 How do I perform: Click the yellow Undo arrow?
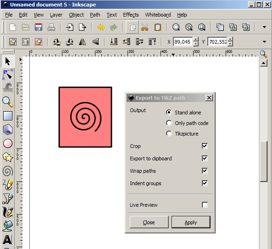pyautogui.click(x=101, y=27)
